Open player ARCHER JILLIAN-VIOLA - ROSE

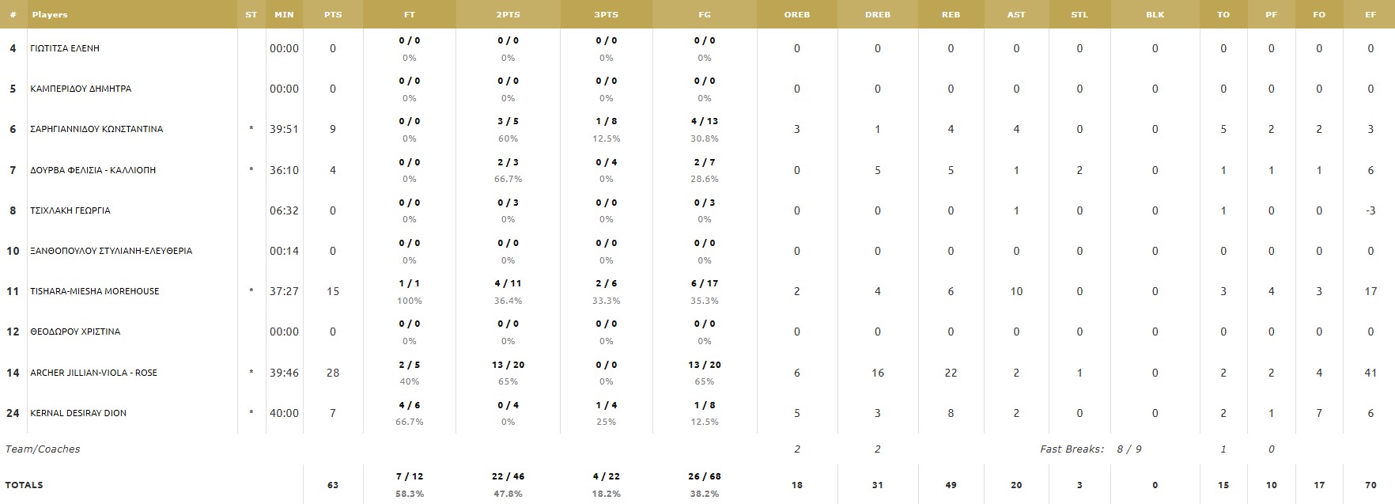click(93, 373)
